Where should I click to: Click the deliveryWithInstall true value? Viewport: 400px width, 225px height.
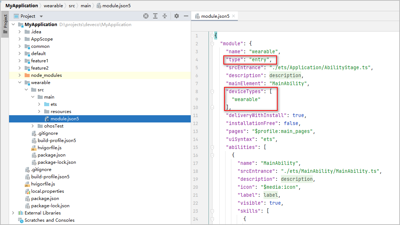[298, 116]
